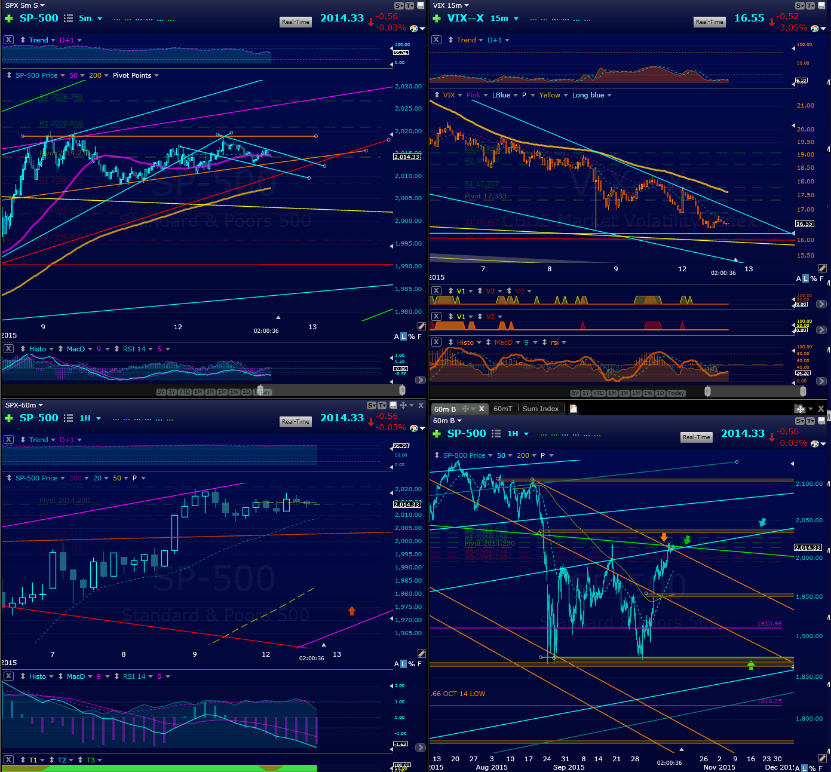Open the dock/move icon at the right of the tab bar
Viewport: 831px width, 772px height.
point(800,409)
